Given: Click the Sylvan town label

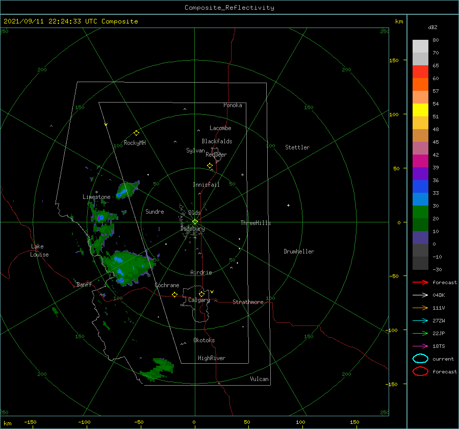Looking at the screenshot, I should (195, 150).
